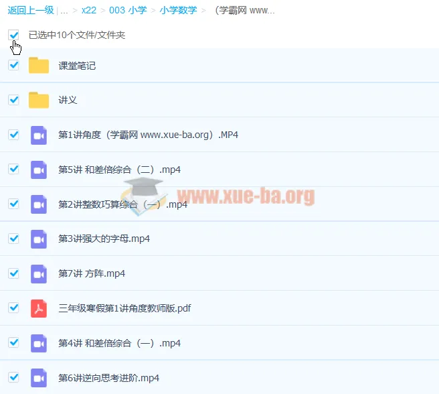The width and height of the screenshot is (439, 394).
Task: Open file 三年级寒假第1讲角度教师版.pdf
Action: (124, 308)
